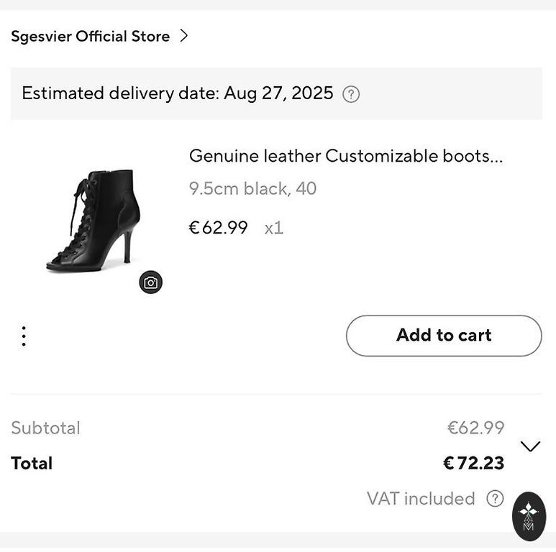
Task: Click the x1 quantity indicator
Action: [274, 228]
